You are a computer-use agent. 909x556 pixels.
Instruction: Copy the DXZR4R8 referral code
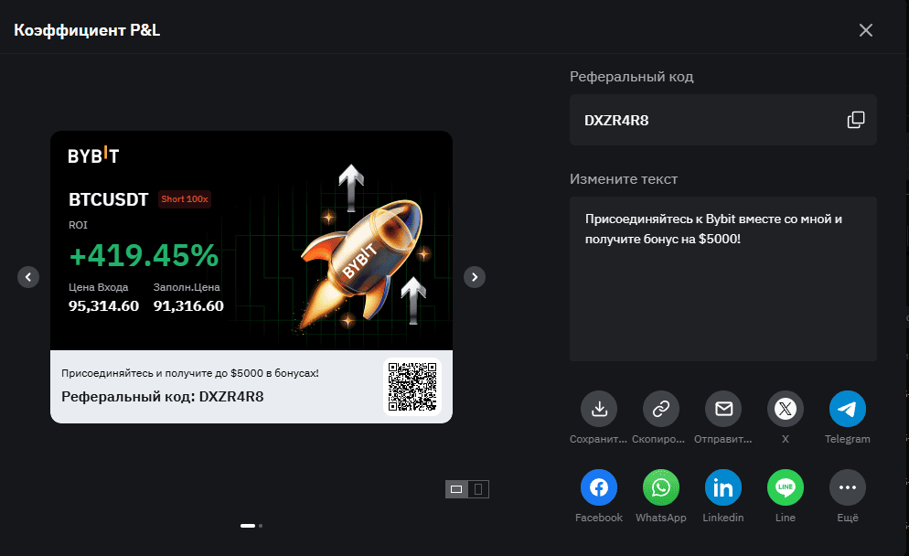coord(856,120)
